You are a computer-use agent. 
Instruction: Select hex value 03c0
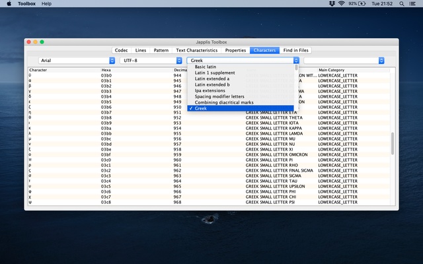(x=106, y=160)
